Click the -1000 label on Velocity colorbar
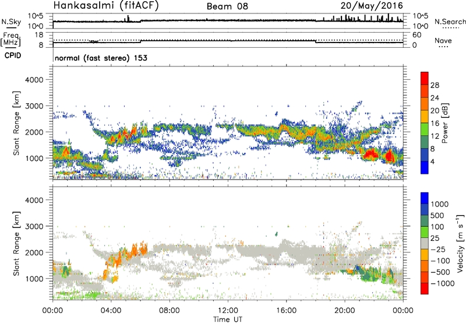The height and width of the screenshot is (323, 466). [x=442, y=283]
